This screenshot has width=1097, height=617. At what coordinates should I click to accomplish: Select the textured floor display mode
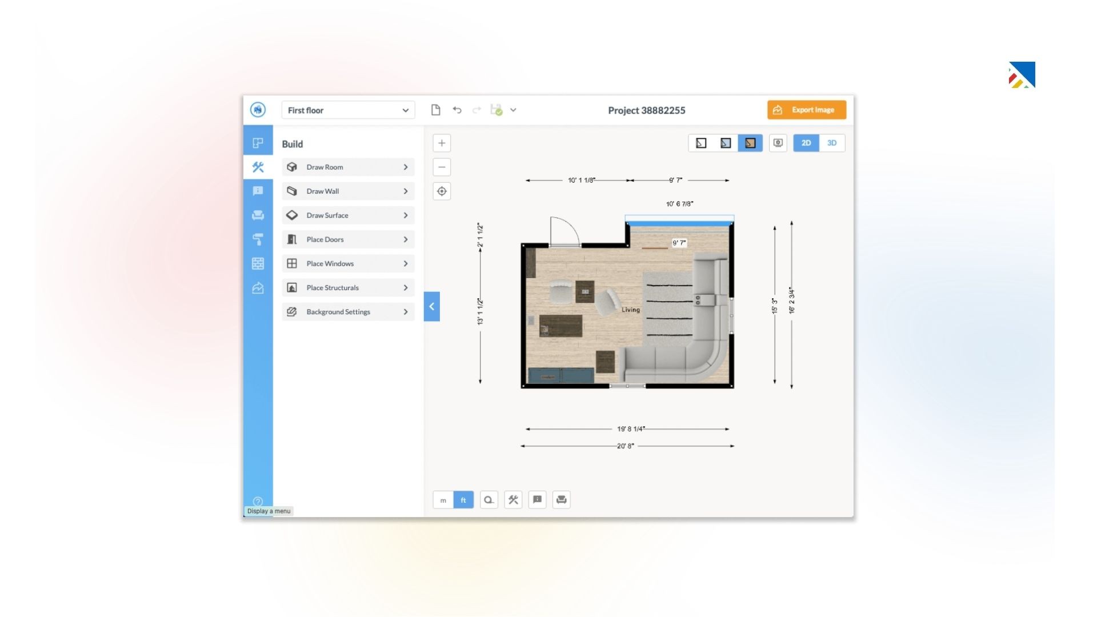(x=750, y=143)
